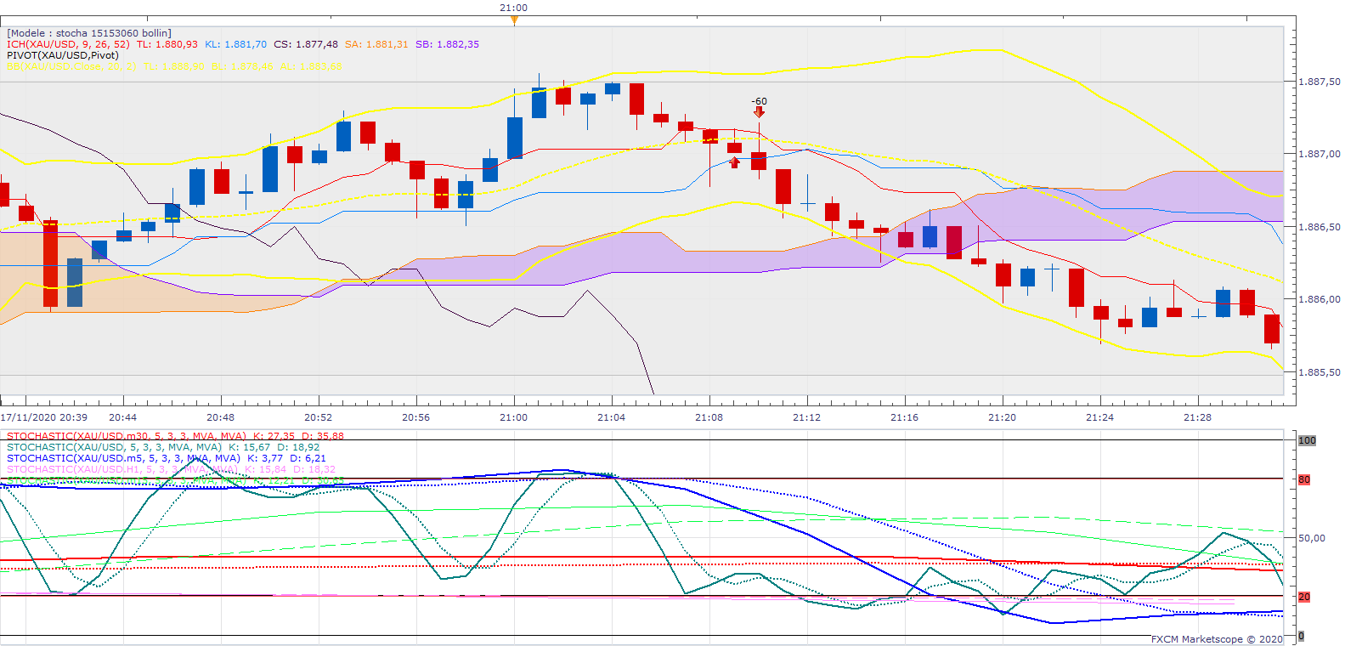The image size is (1345, 646).
Task: Select the ICH(XAU/USD, 9, 26, 52) indicator label
Action: click(68, 44)
